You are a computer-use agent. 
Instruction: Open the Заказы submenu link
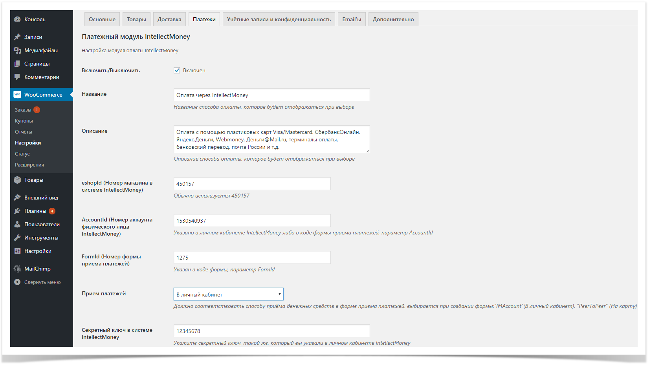click(23, 110)
